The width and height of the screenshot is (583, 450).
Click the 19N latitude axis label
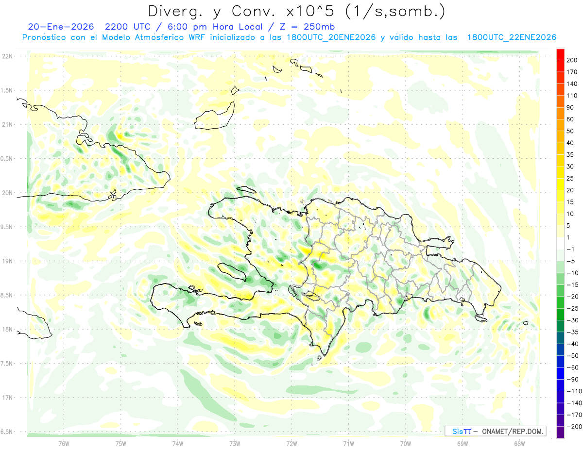(7, 261)
